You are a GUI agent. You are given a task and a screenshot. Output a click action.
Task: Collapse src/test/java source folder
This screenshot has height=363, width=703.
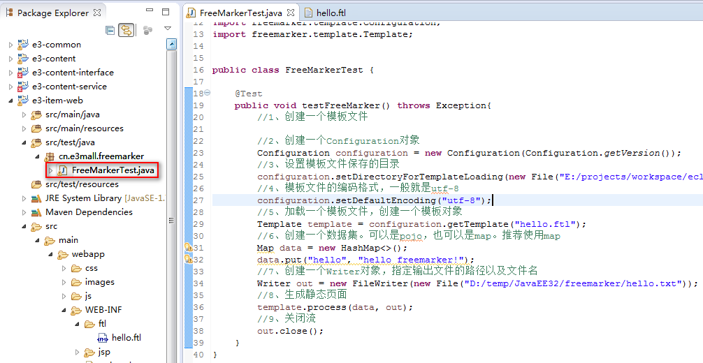24,142
